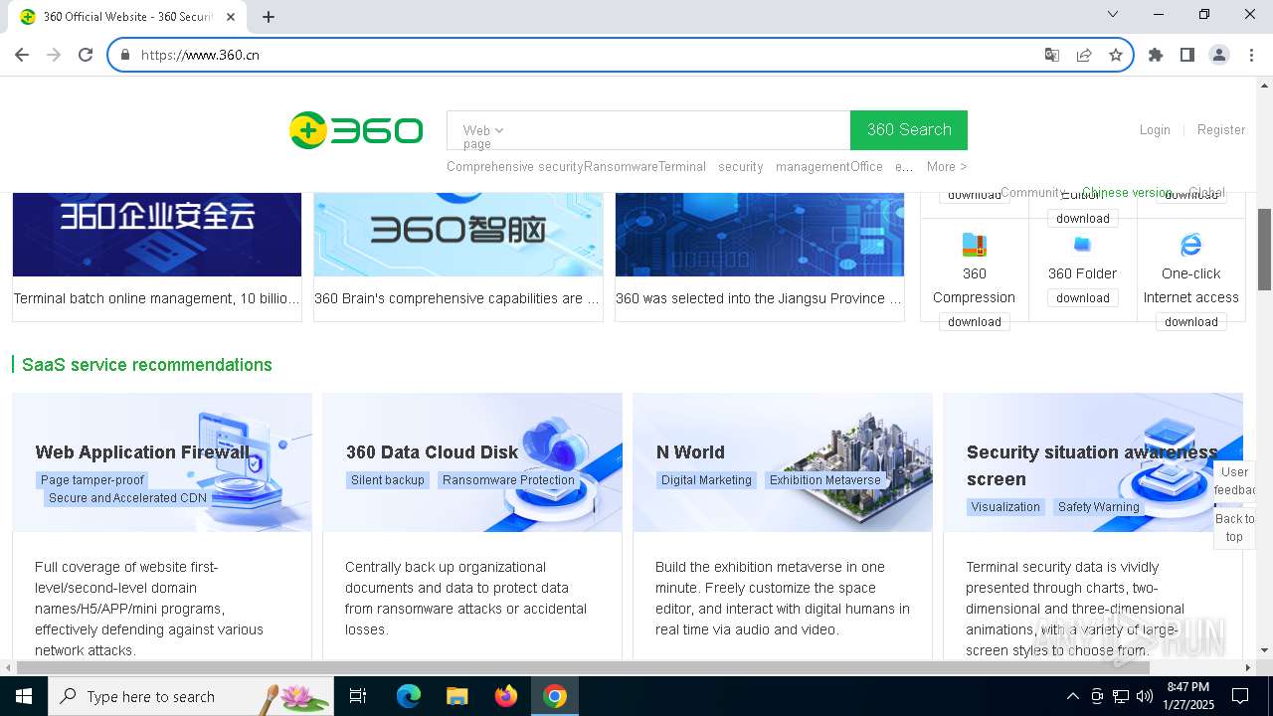Switch to Chinese version link

[x=1127, y=193]
